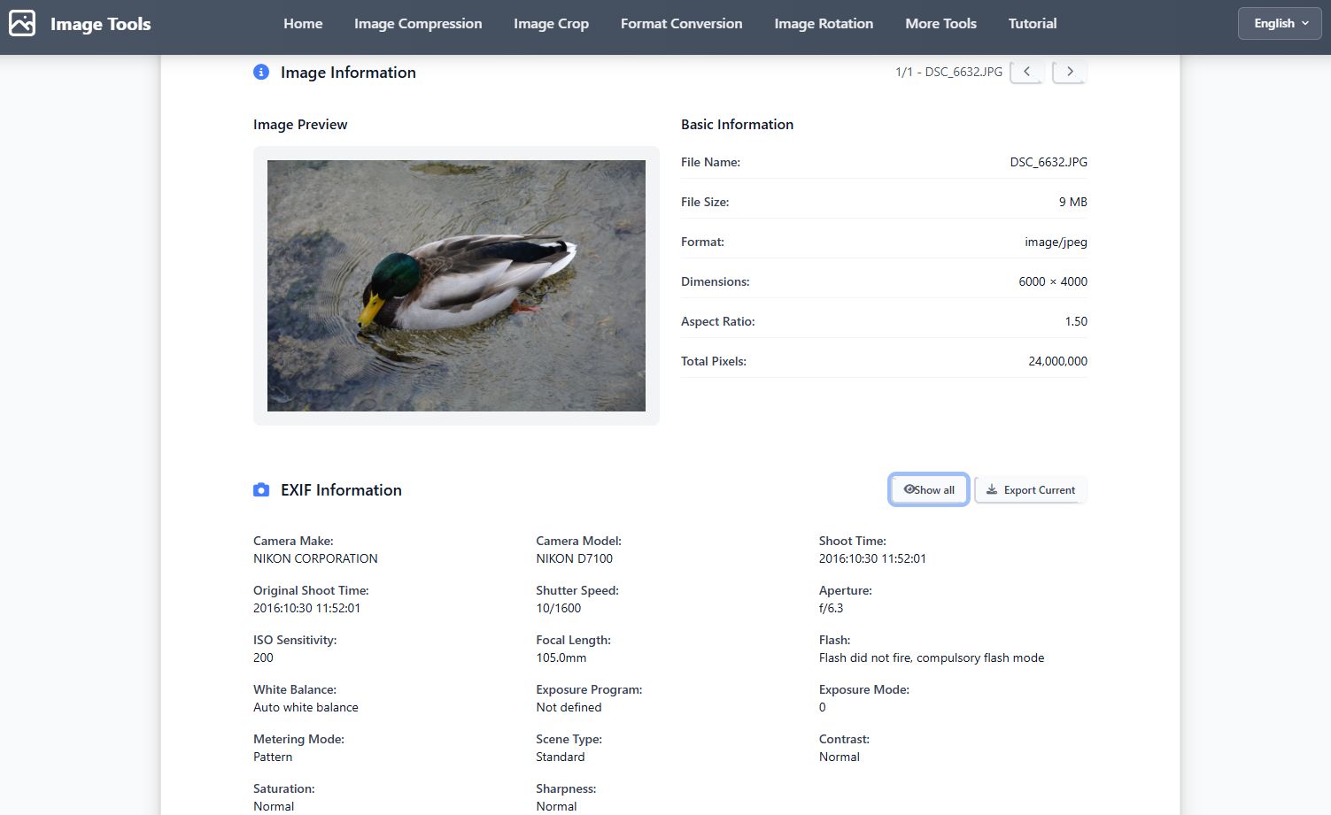Select the file name value DSC_6632.JPG
The height and width of the screenshot is (815, 1331).
(x=1049, y=162)
